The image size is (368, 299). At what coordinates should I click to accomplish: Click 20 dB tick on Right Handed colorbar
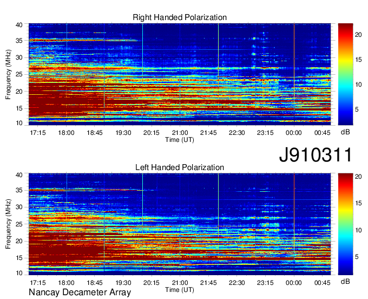coord(358,35)
